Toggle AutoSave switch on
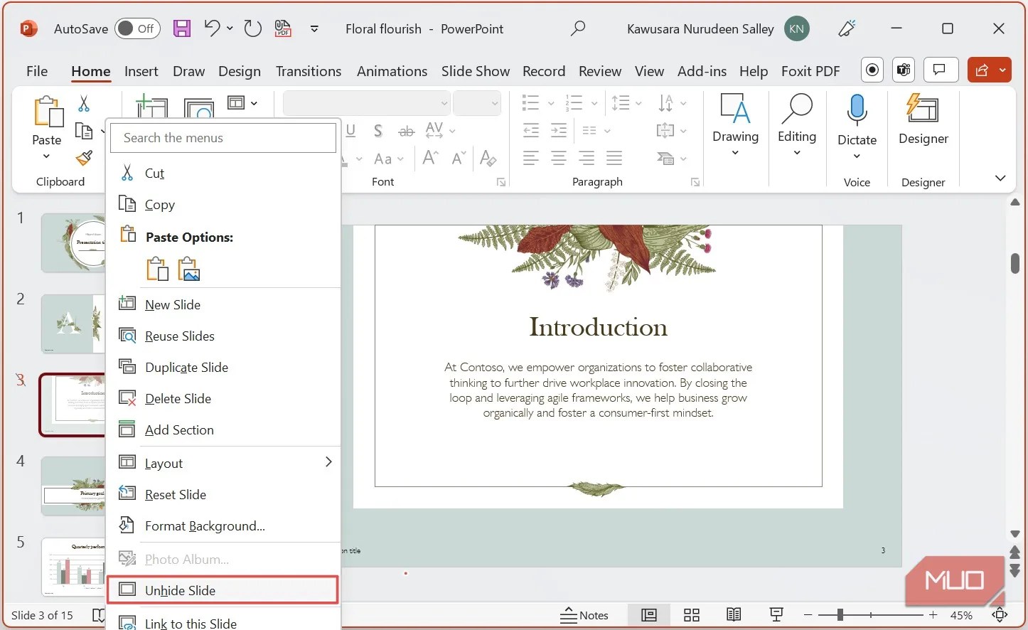Screen dimensions: 1028x630 137,28
